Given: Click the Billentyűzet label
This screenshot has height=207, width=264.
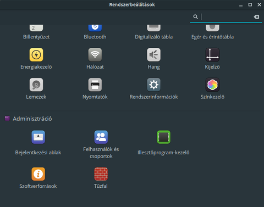Looking at the screenshot, I should click(36, 37).
